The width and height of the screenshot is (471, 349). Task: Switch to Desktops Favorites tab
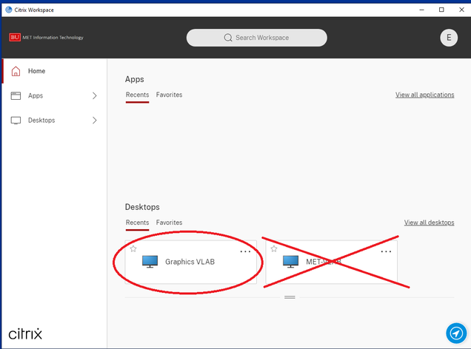[169, 223]
